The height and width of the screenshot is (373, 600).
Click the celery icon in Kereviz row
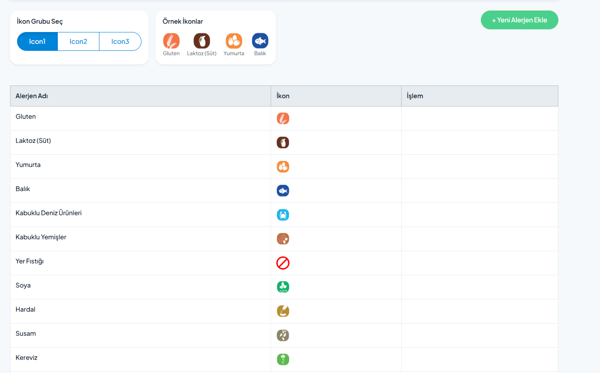(x=283, y=359)
